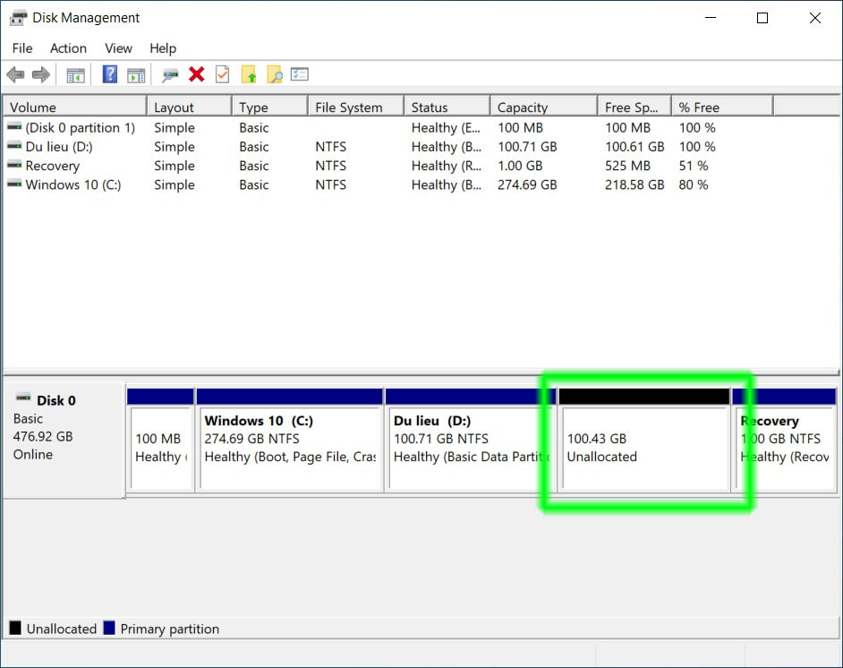The image size is (843, 668).
Task: Open the File menu
Action: pos(21,48)
